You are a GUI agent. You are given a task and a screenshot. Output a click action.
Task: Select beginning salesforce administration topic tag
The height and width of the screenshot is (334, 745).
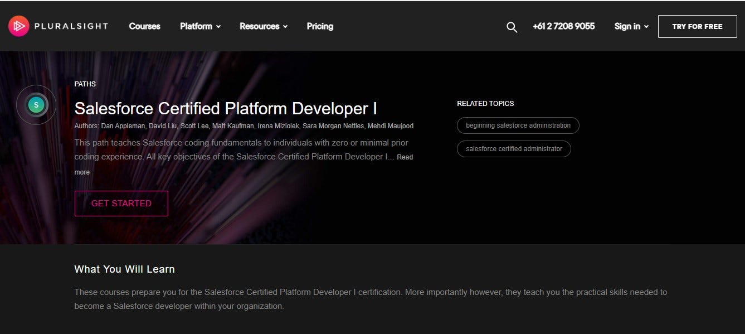click(518, 125)
